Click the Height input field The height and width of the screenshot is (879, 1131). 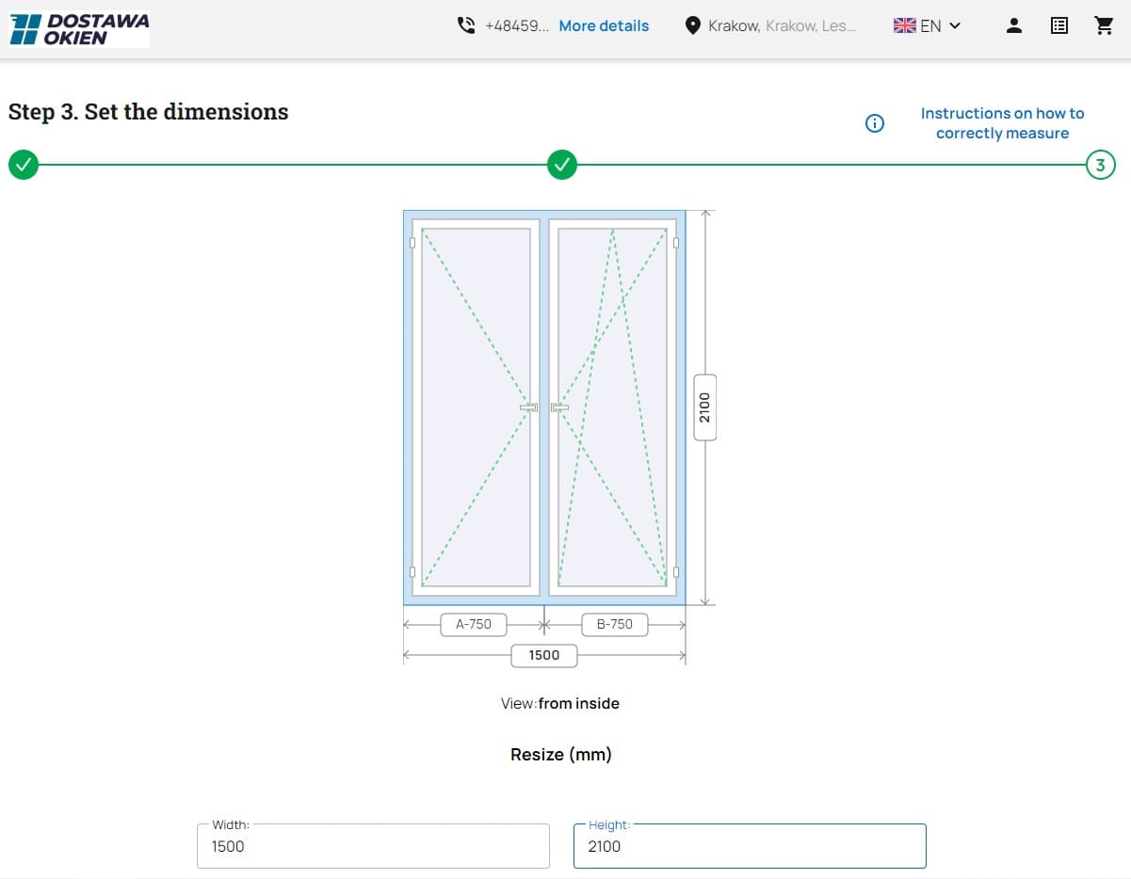[x=750, y=846]
